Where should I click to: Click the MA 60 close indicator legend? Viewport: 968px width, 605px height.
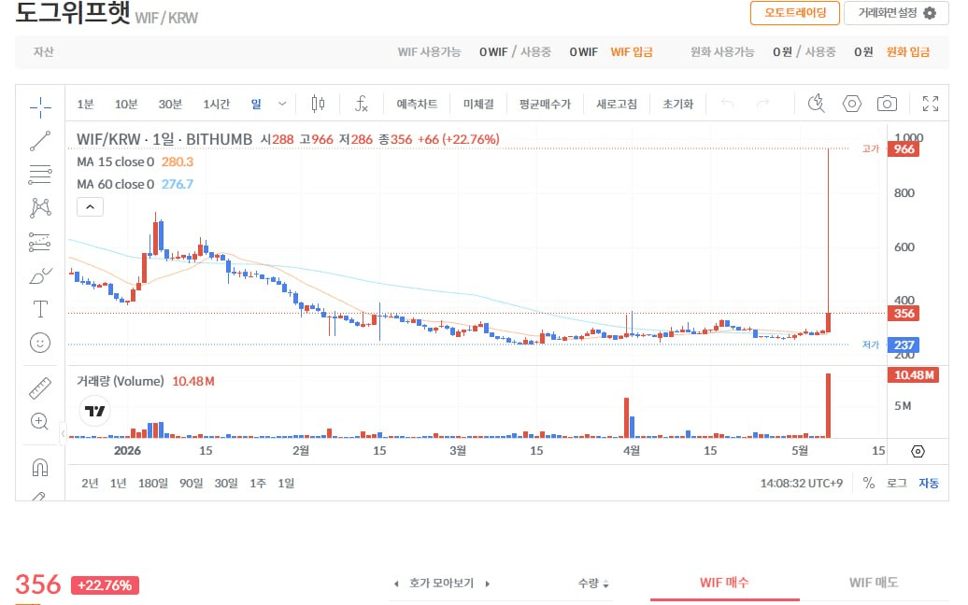(x=135, y=184)
